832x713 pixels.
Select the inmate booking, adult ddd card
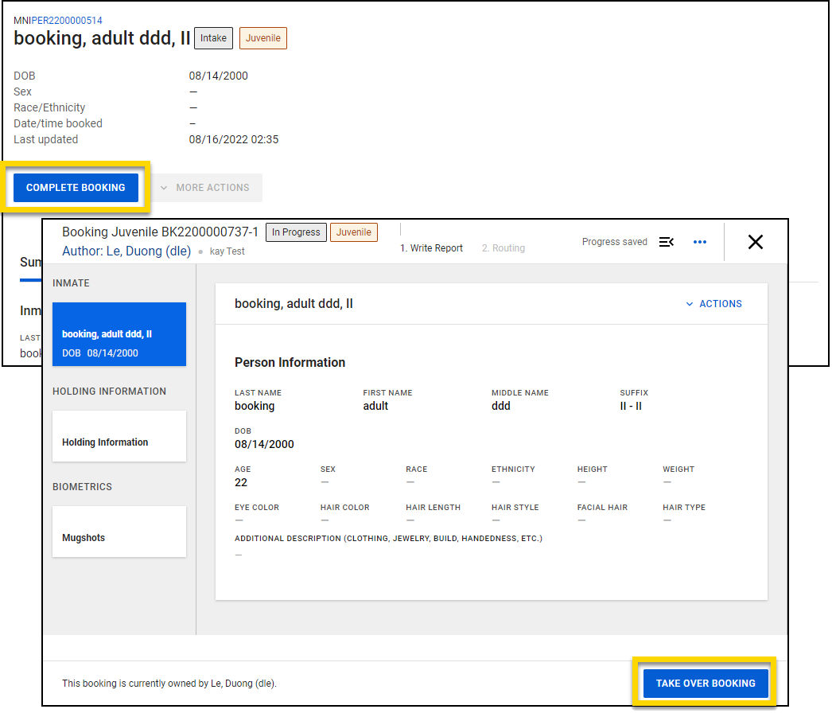coord(119,334)
